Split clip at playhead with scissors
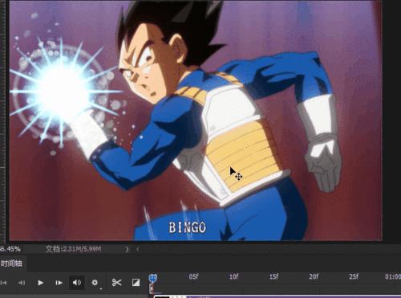The width and height of the screenshot is (401, 298). click(116, 283)
